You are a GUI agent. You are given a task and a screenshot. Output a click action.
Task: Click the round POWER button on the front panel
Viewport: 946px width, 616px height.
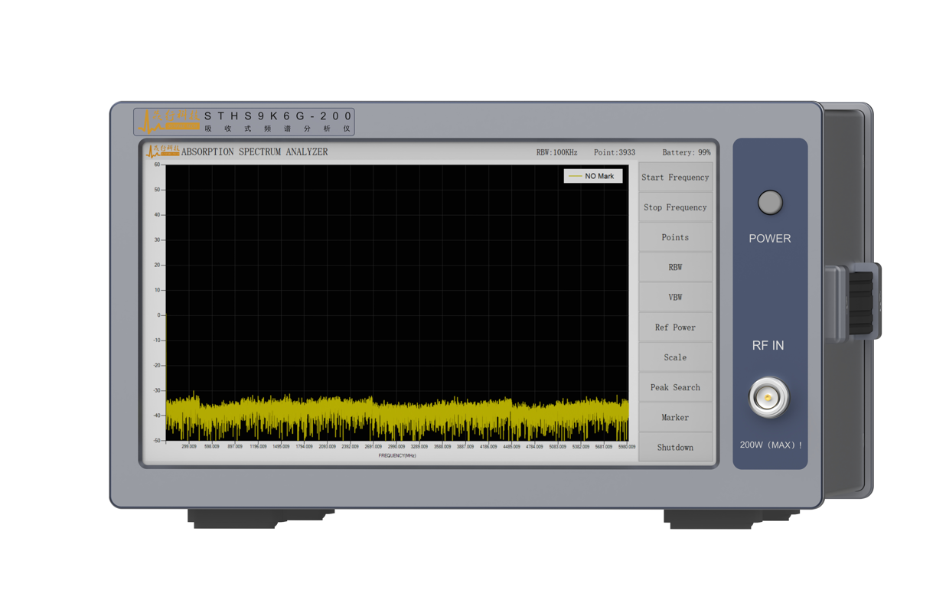pos(770,203)
